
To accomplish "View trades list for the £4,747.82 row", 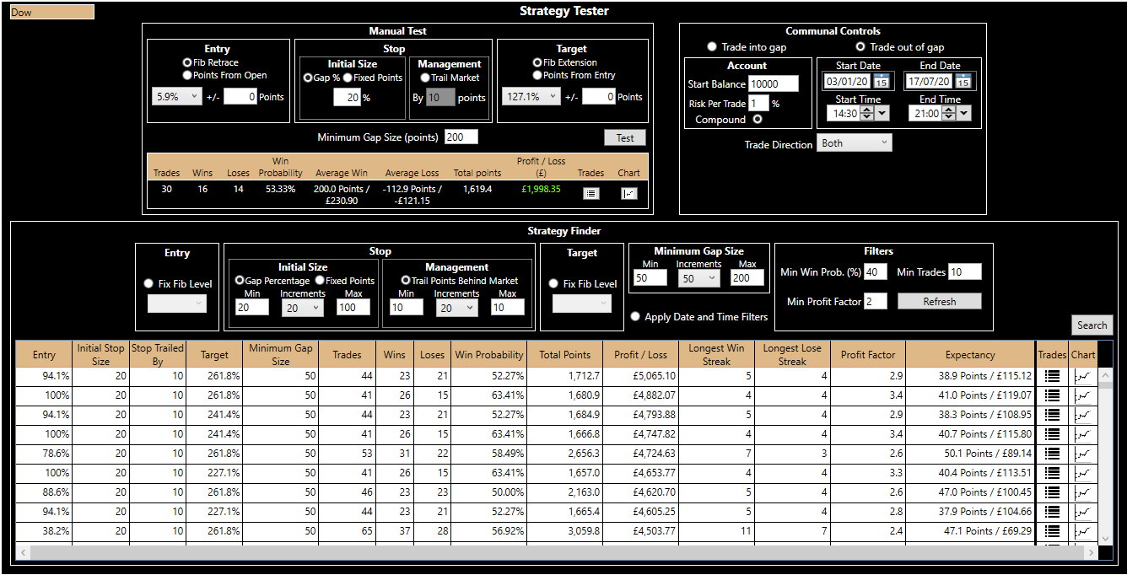I will click(1052, 434).
